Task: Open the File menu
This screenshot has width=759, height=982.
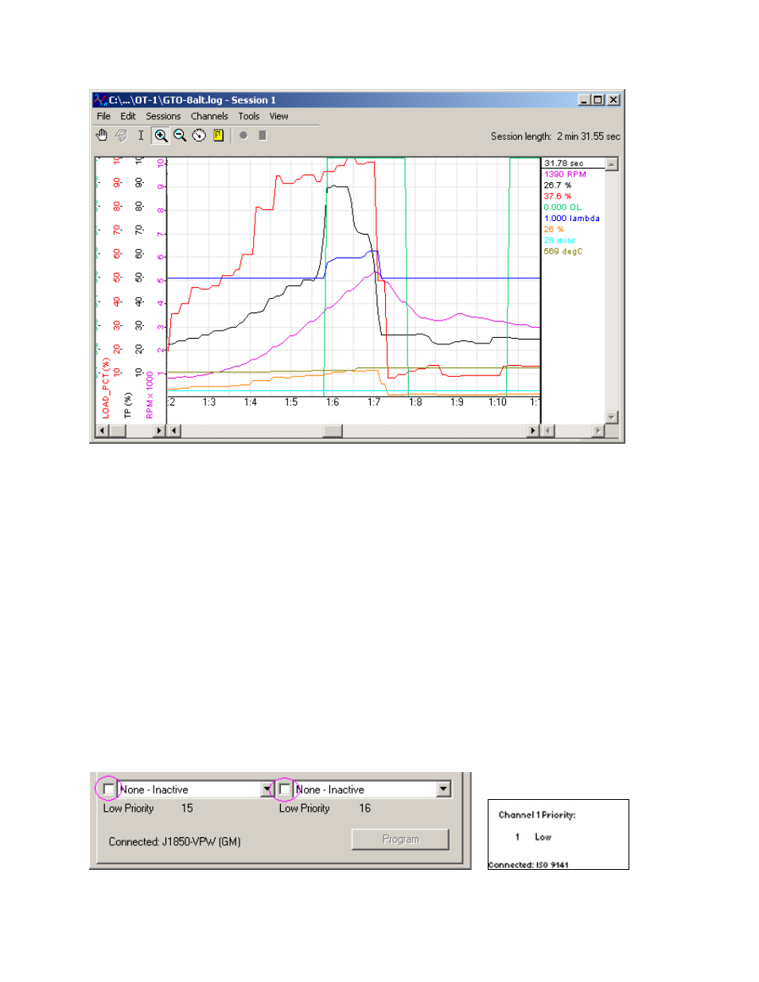Action: point(103,116)
